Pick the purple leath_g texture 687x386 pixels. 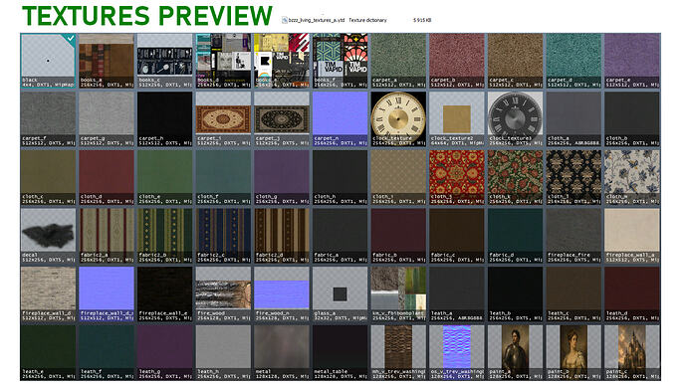164,352
